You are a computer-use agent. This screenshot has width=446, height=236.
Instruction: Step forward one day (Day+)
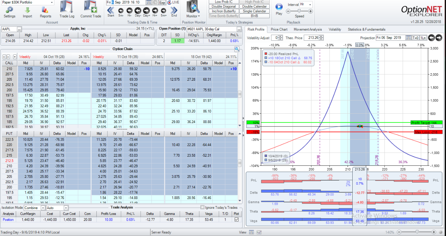[x=146, y=11]
